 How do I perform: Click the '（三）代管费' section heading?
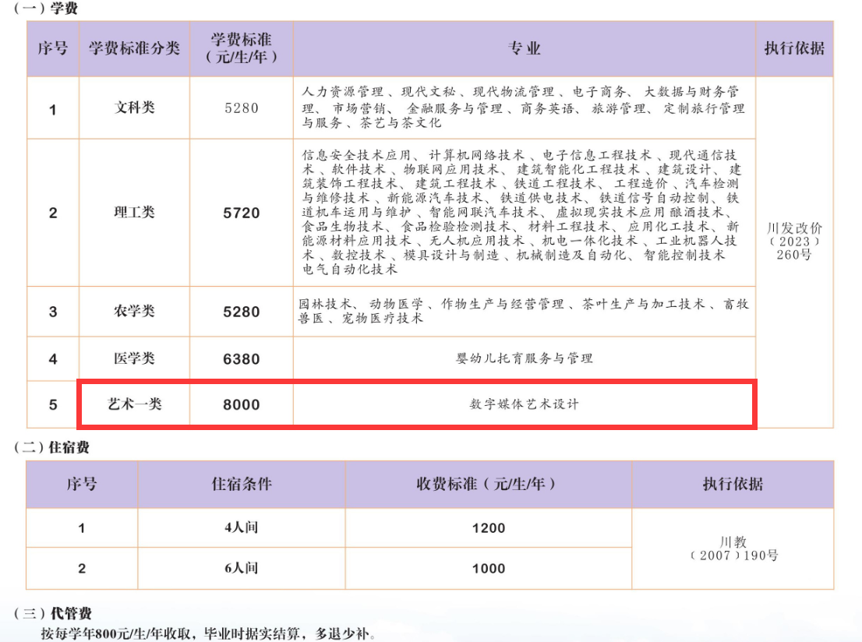click(x=53, y=613)
